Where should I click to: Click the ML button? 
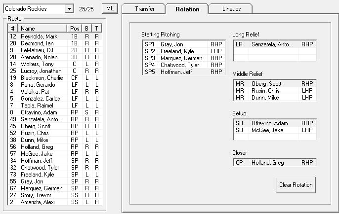110,9
